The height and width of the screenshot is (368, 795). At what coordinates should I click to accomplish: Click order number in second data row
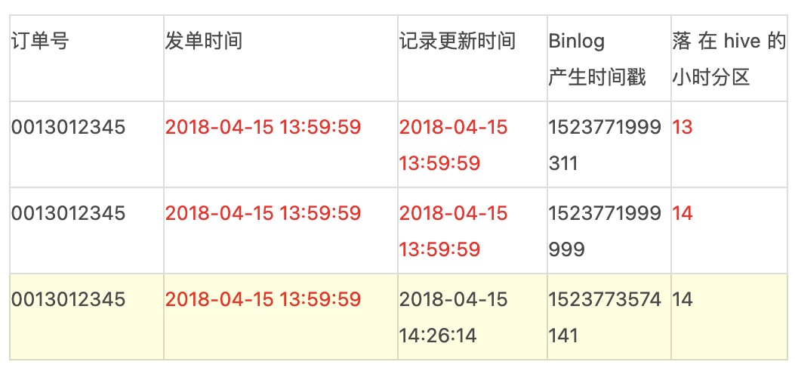coord(68,214)
